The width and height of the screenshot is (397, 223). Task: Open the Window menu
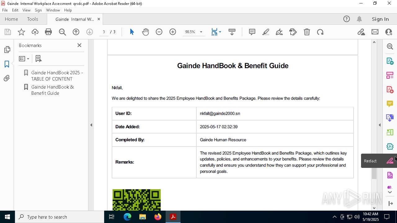[x=53, y=10]
